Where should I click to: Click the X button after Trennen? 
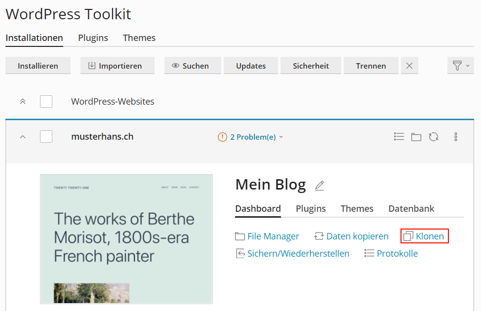[409, 66]
